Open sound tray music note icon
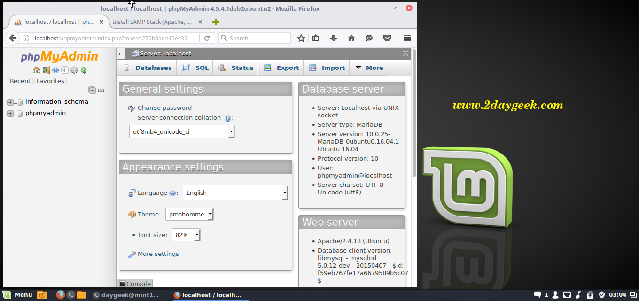Screen dimensions: 639x301 tap(578, 295)
